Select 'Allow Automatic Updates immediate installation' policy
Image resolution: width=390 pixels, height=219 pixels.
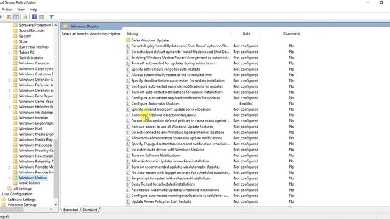click(170, 161)
